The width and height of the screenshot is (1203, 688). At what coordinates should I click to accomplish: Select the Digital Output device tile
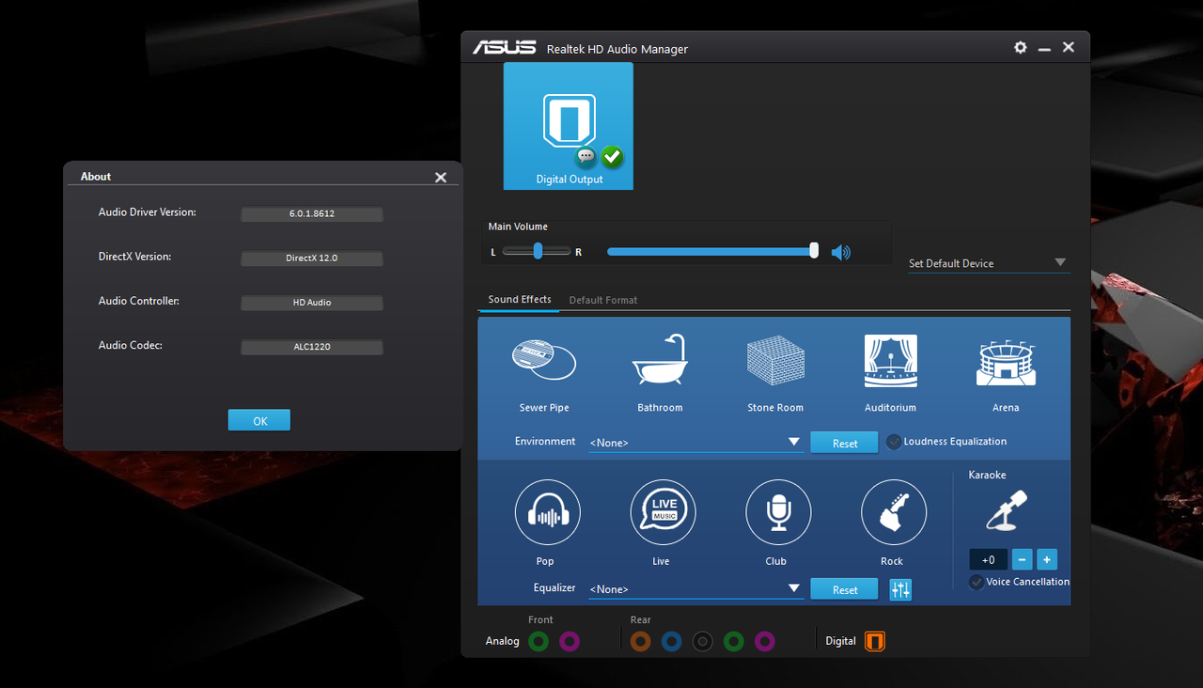[569, 126]
